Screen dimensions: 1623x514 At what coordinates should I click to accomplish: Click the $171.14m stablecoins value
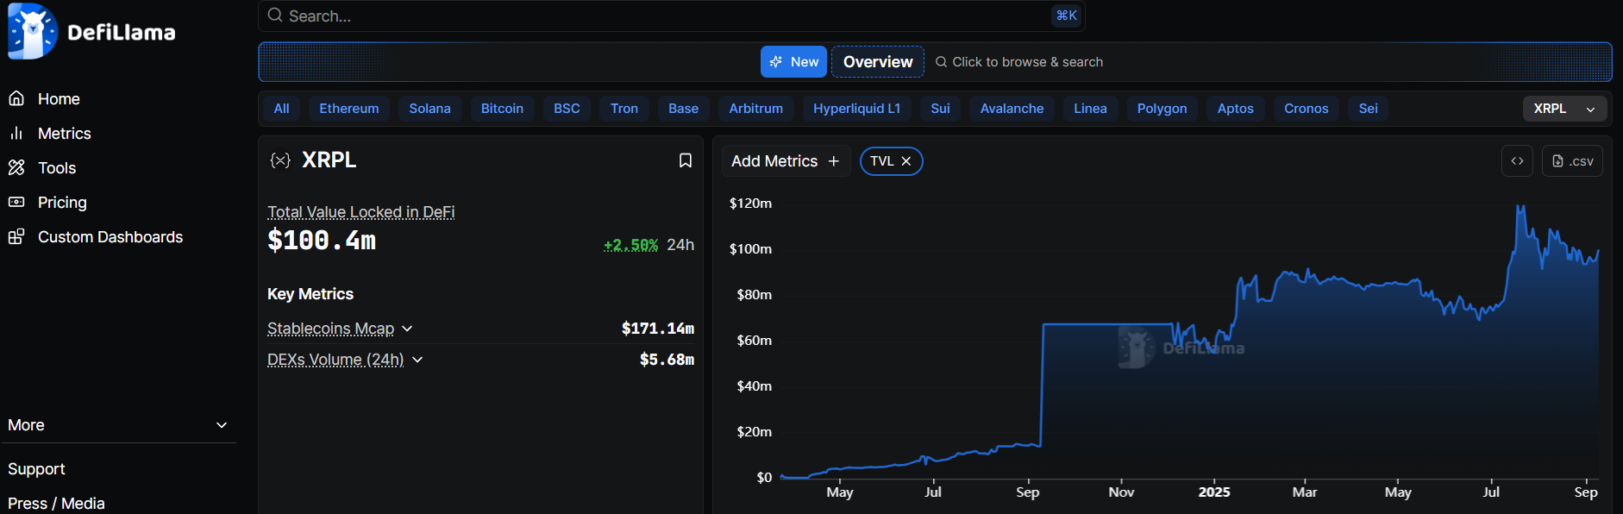pyautogui.click(x=658, y=329)
